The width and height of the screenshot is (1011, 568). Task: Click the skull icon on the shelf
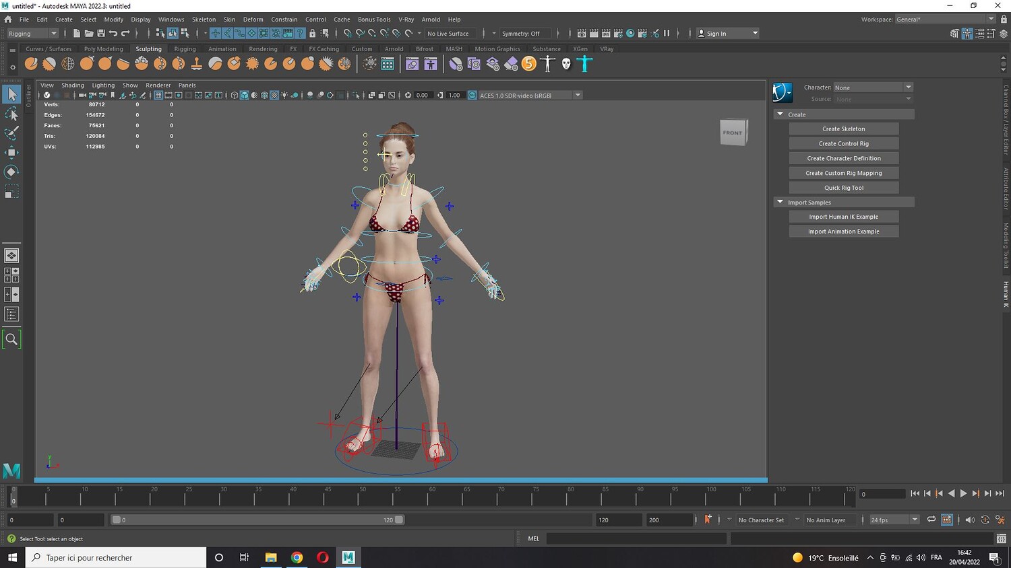(x=566, y=64)
